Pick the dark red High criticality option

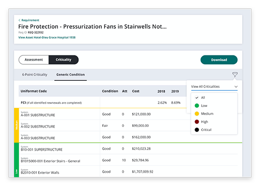201,122
